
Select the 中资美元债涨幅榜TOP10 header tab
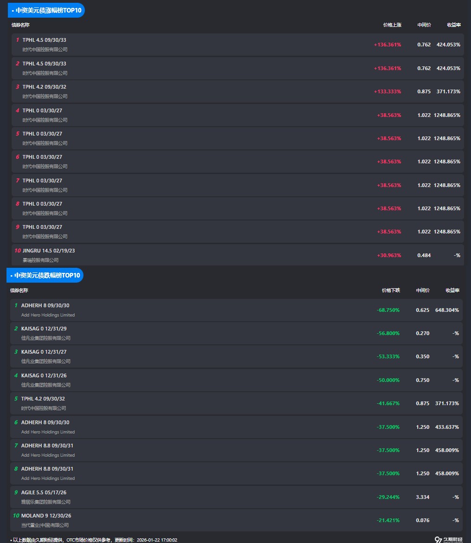46,10
